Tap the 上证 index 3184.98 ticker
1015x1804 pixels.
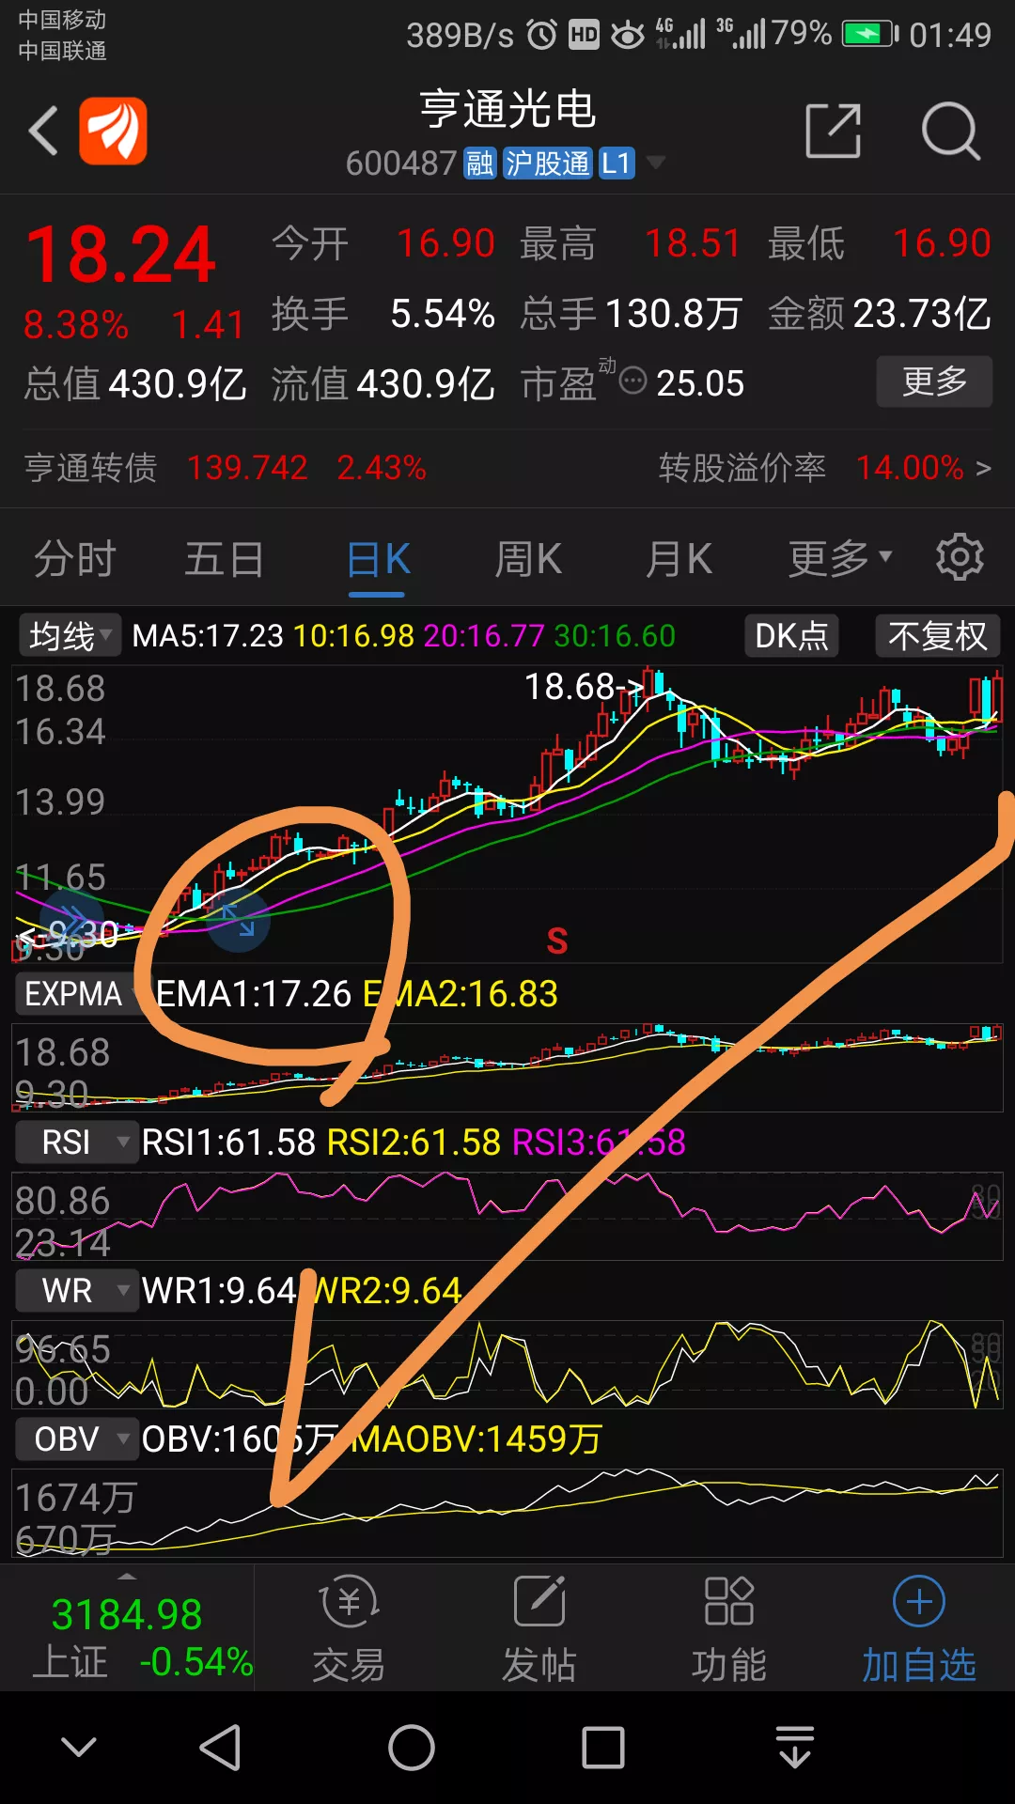(x=127, y=1616)
